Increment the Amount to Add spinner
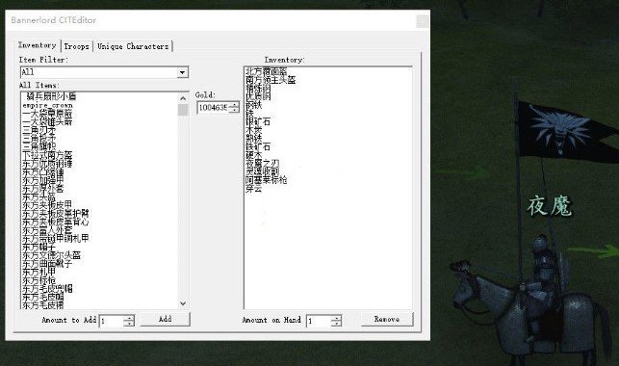The width and height of the screenshot is (619, 366). click(x=129, y=318)
